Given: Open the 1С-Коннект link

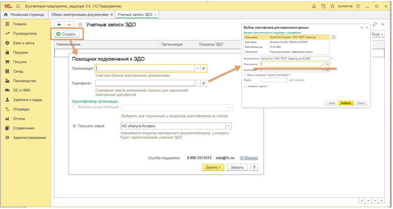Looking at the screenshot, I should (x=249, y=158).
